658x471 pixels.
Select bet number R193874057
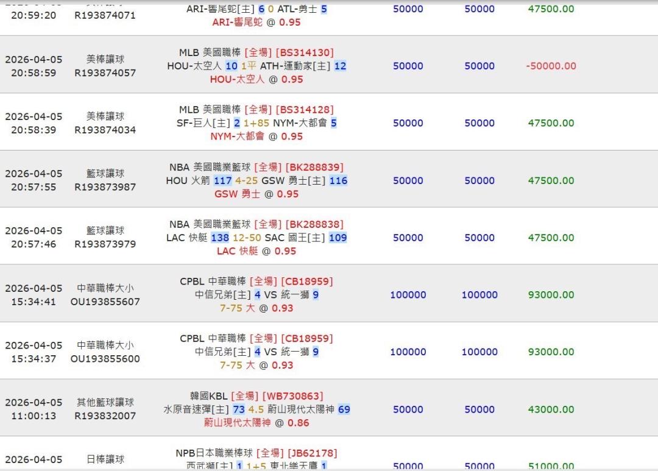point(105,73)
